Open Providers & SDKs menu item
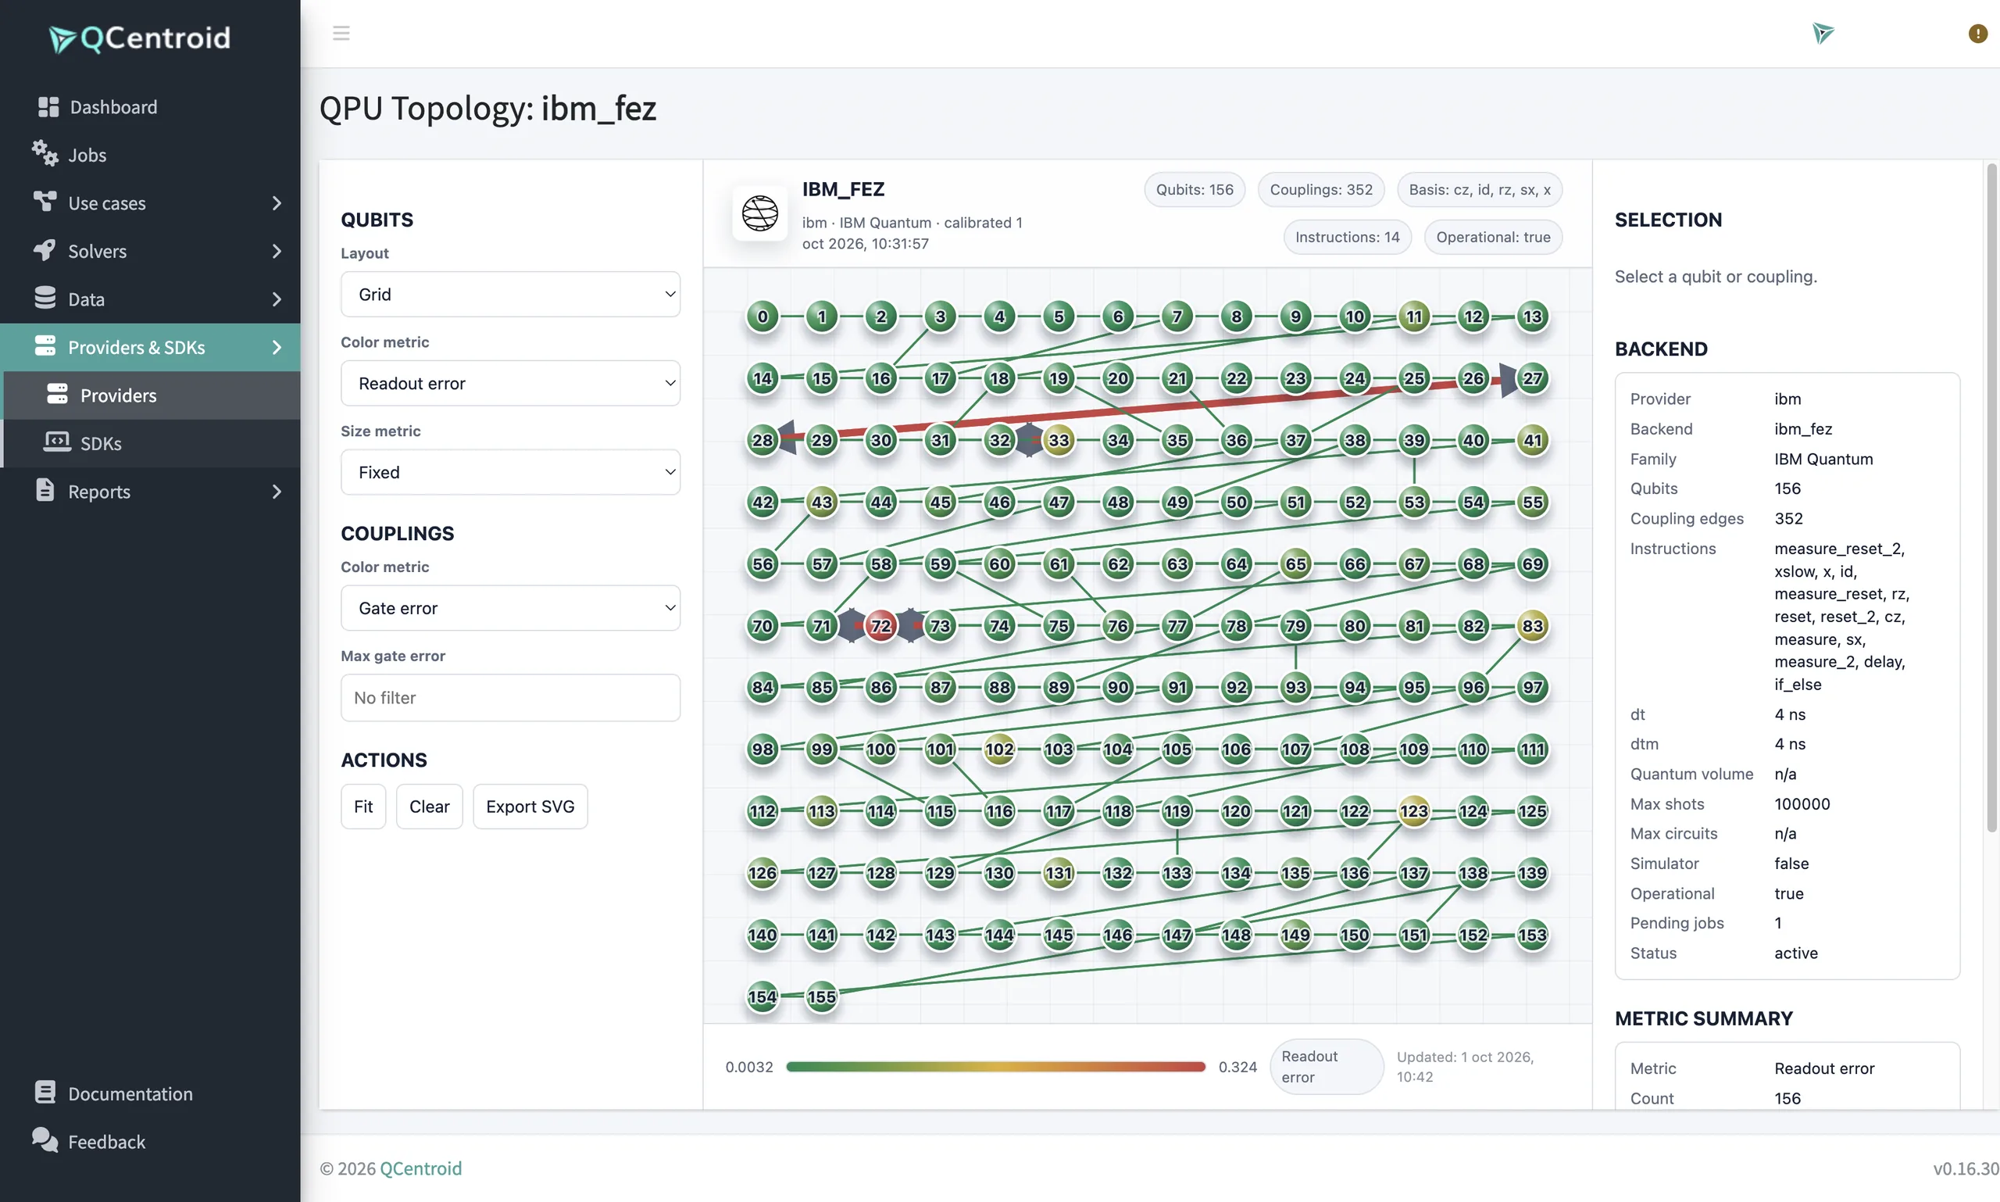This screenshot has width=2000, height=1202. click(x=151, y=348)
